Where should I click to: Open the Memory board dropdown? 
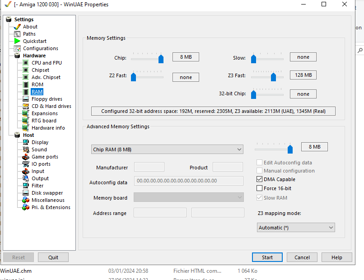point(188,197)
